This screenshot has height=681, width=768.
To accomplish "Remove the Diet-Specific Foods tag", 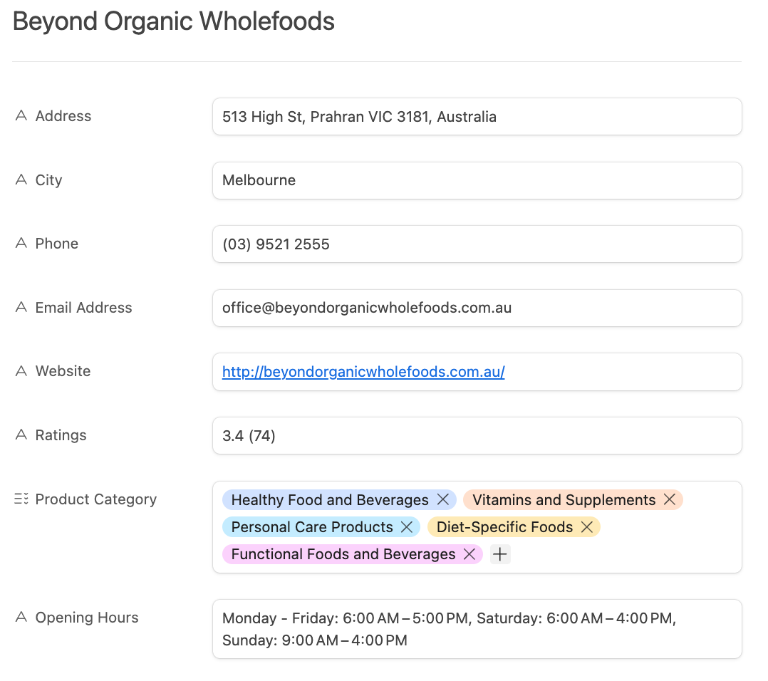I will 587,527.
